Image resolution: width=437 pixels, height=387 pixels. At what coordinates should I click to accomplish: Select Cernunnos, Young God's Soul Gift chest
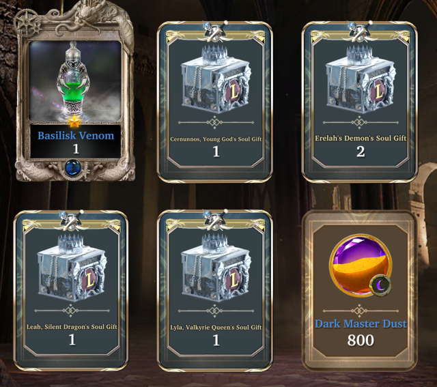pyautogui.click(x=215, y=79)
